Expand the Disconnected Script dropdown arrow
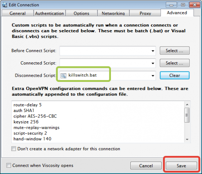 153,76
